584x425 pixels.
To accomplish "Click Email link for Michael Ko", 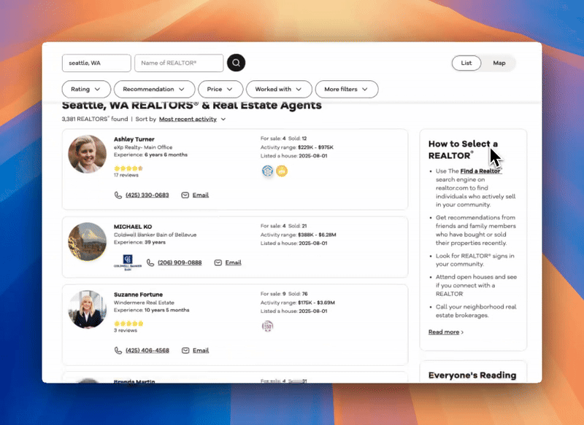I will (x=233, y=263).
